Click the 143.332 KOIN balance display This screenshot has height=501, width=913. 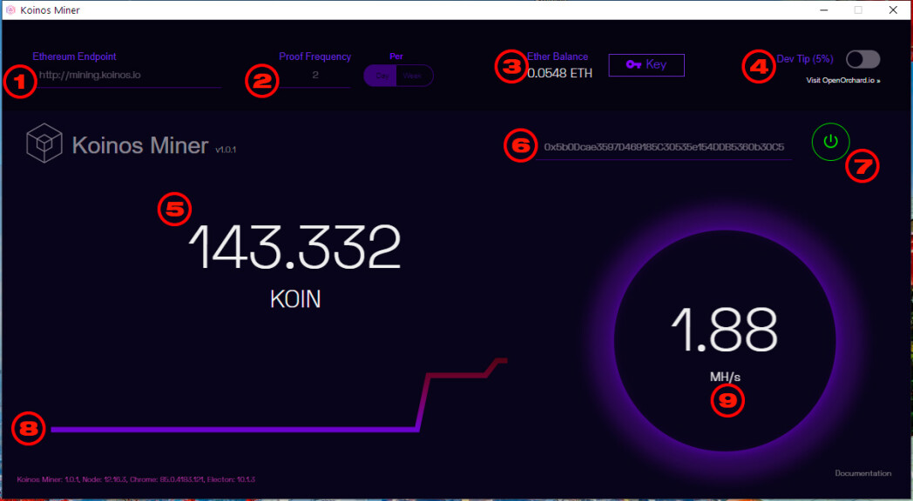click(x=295, y=264)
